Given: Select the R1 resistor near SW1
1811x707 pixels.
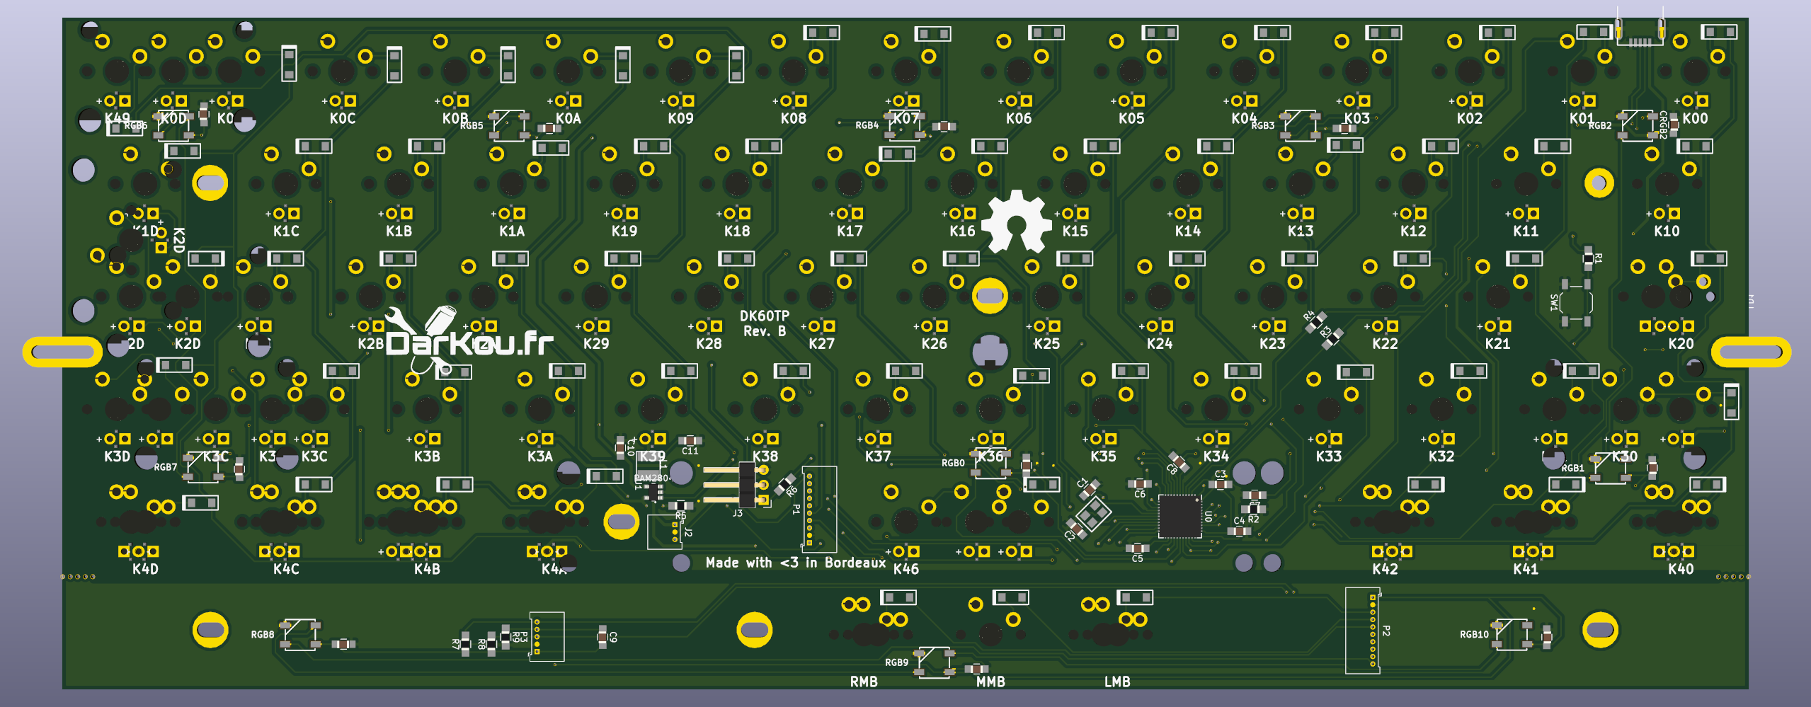Looking at the screenshot, I should click(1589, 258).
